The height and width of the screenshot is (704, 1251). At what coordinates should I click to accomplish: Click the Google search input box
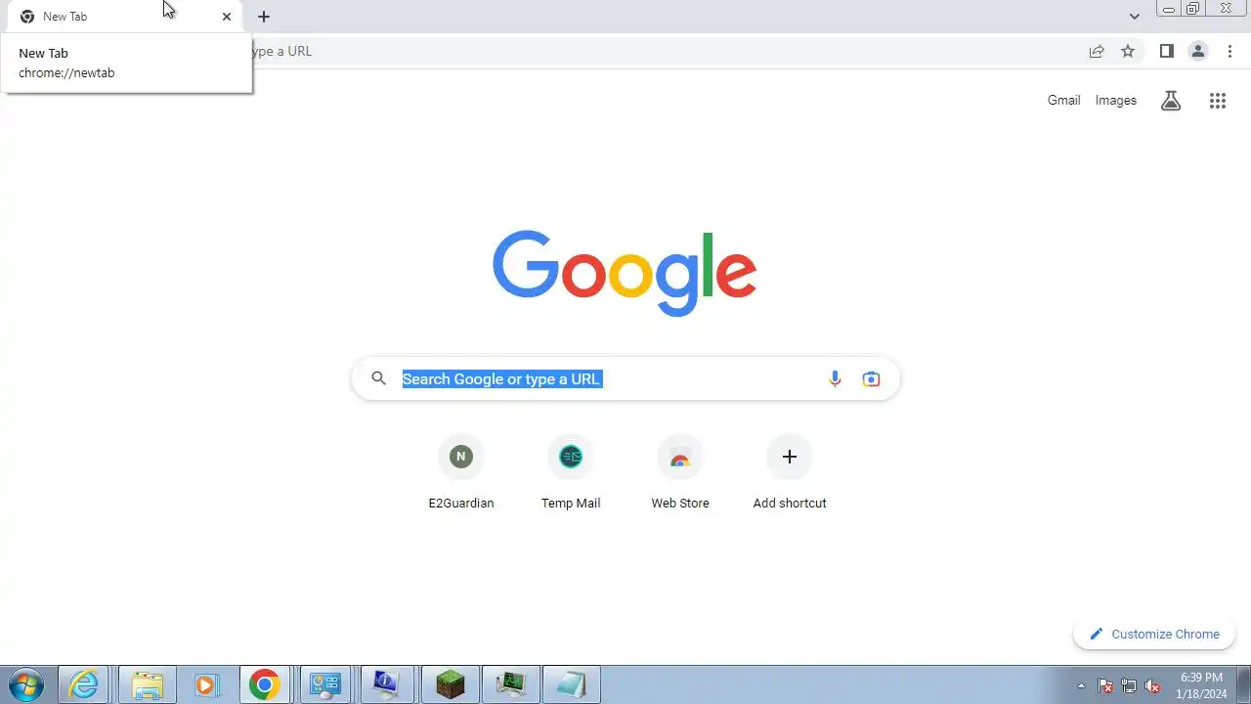625,379
